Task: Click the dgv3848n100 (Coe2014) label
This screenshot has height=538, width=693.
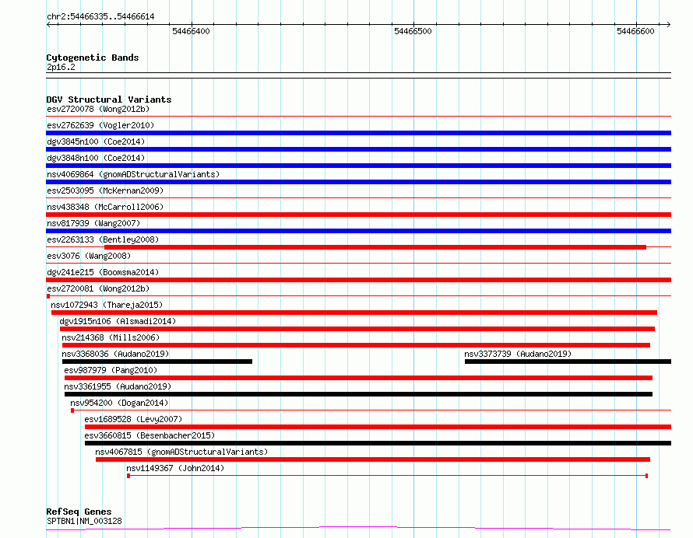Action: click(x=96, y=158)
